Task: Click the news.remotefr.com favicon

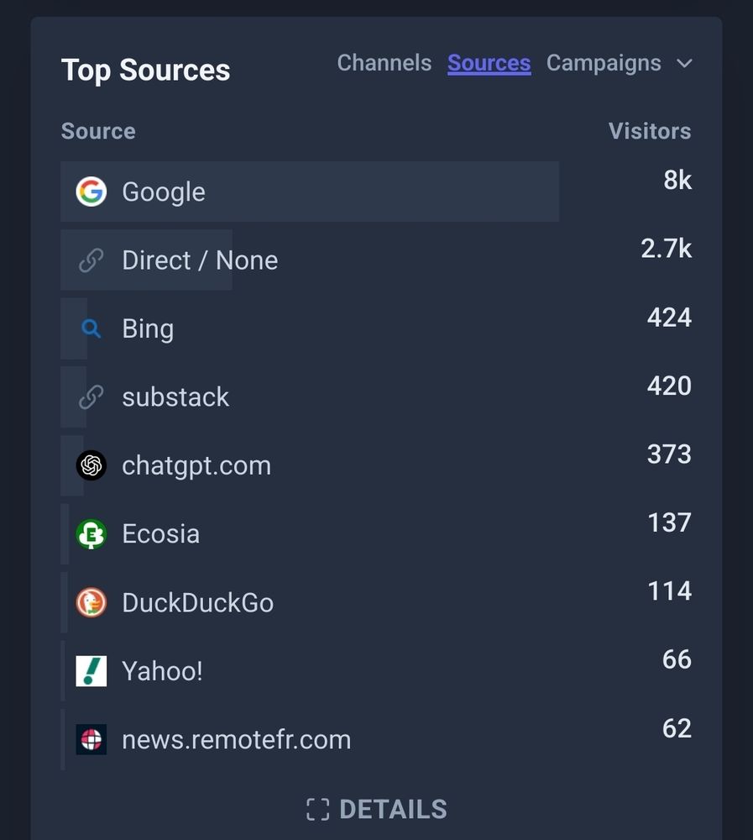Action: point(91,738)
